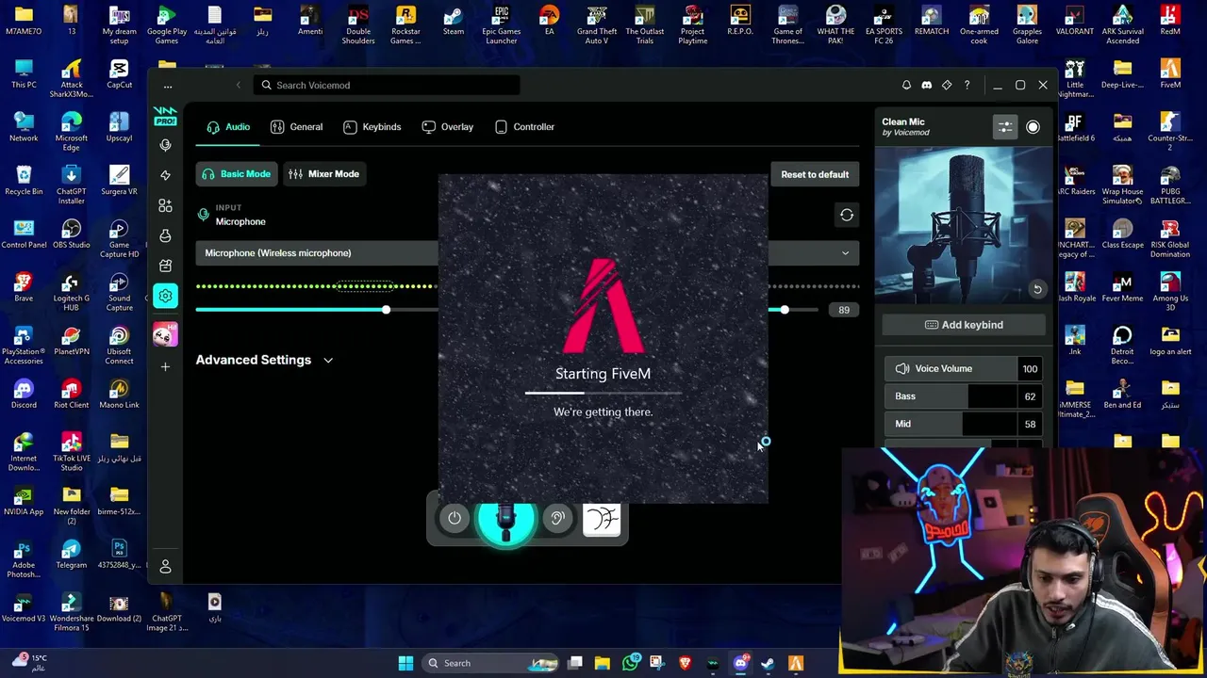Screen dimensions: 1207x678
Task: Open File Explorer from the taskbar
Action: pos(602,663)
